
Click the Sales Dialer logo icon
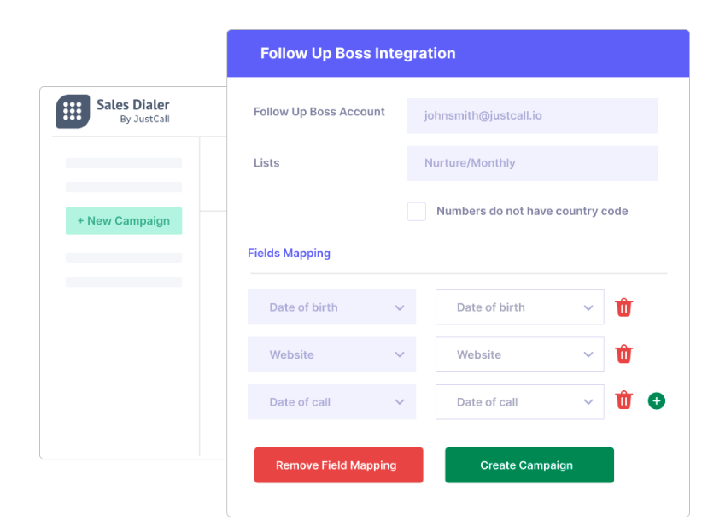pyautogui.click(x=73, y=112)
